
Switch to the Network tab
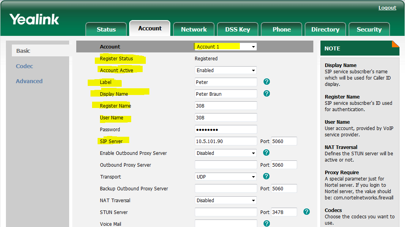pos(194,30)
